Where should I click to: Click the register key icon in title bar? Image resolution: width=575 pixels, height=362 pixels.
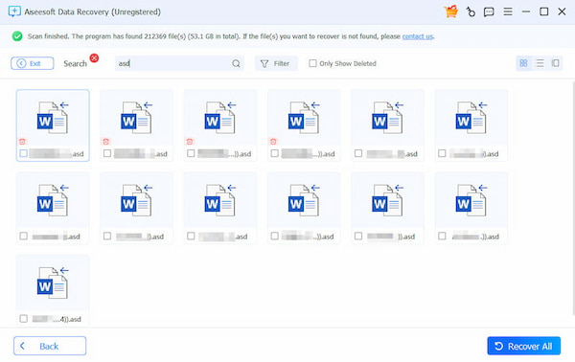pyautogui.click(x=471, y=12)
